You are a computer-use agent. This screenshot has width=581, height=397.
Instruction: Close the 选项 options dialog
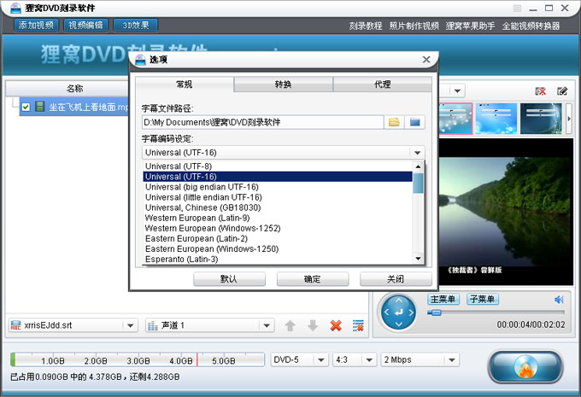426,59
